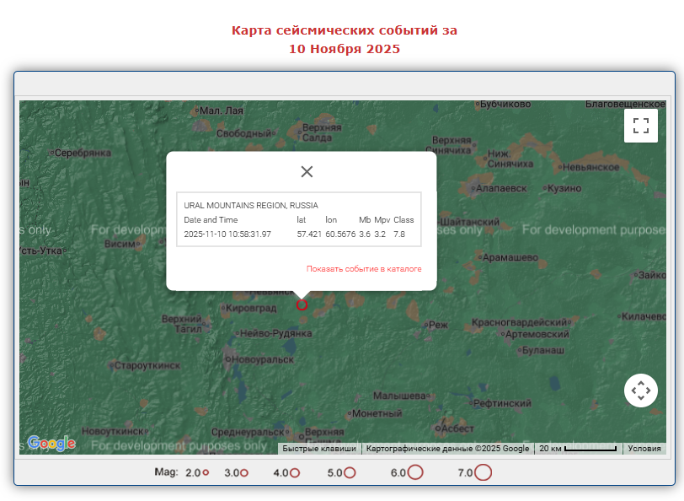Viewport: 684px width, 501px height.
Task: Click the Кузино label on map
Action: [x=564, y=188]
